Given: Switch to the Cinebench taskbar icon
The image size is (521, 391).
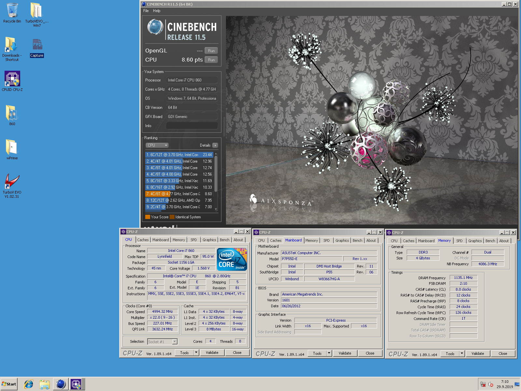Looking at the screenshot, I should tap(61, 384).
